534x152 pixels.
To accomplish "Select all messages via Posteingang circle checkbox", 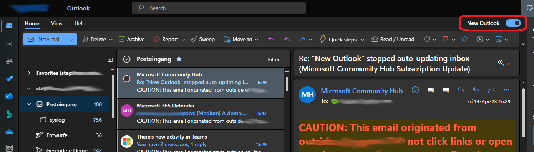I will (x=126, y=59).
